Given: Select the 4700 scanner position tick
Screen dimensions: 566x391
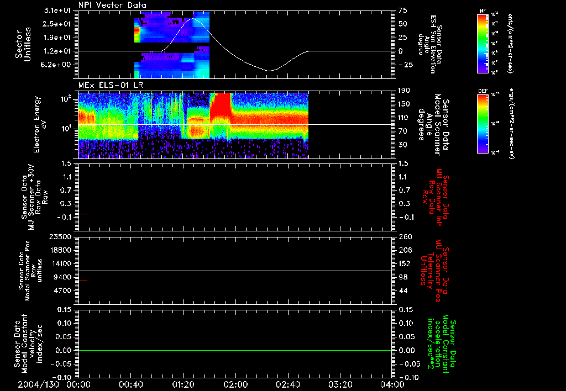Looking at the screenshot, I should [x=62, y=290].
